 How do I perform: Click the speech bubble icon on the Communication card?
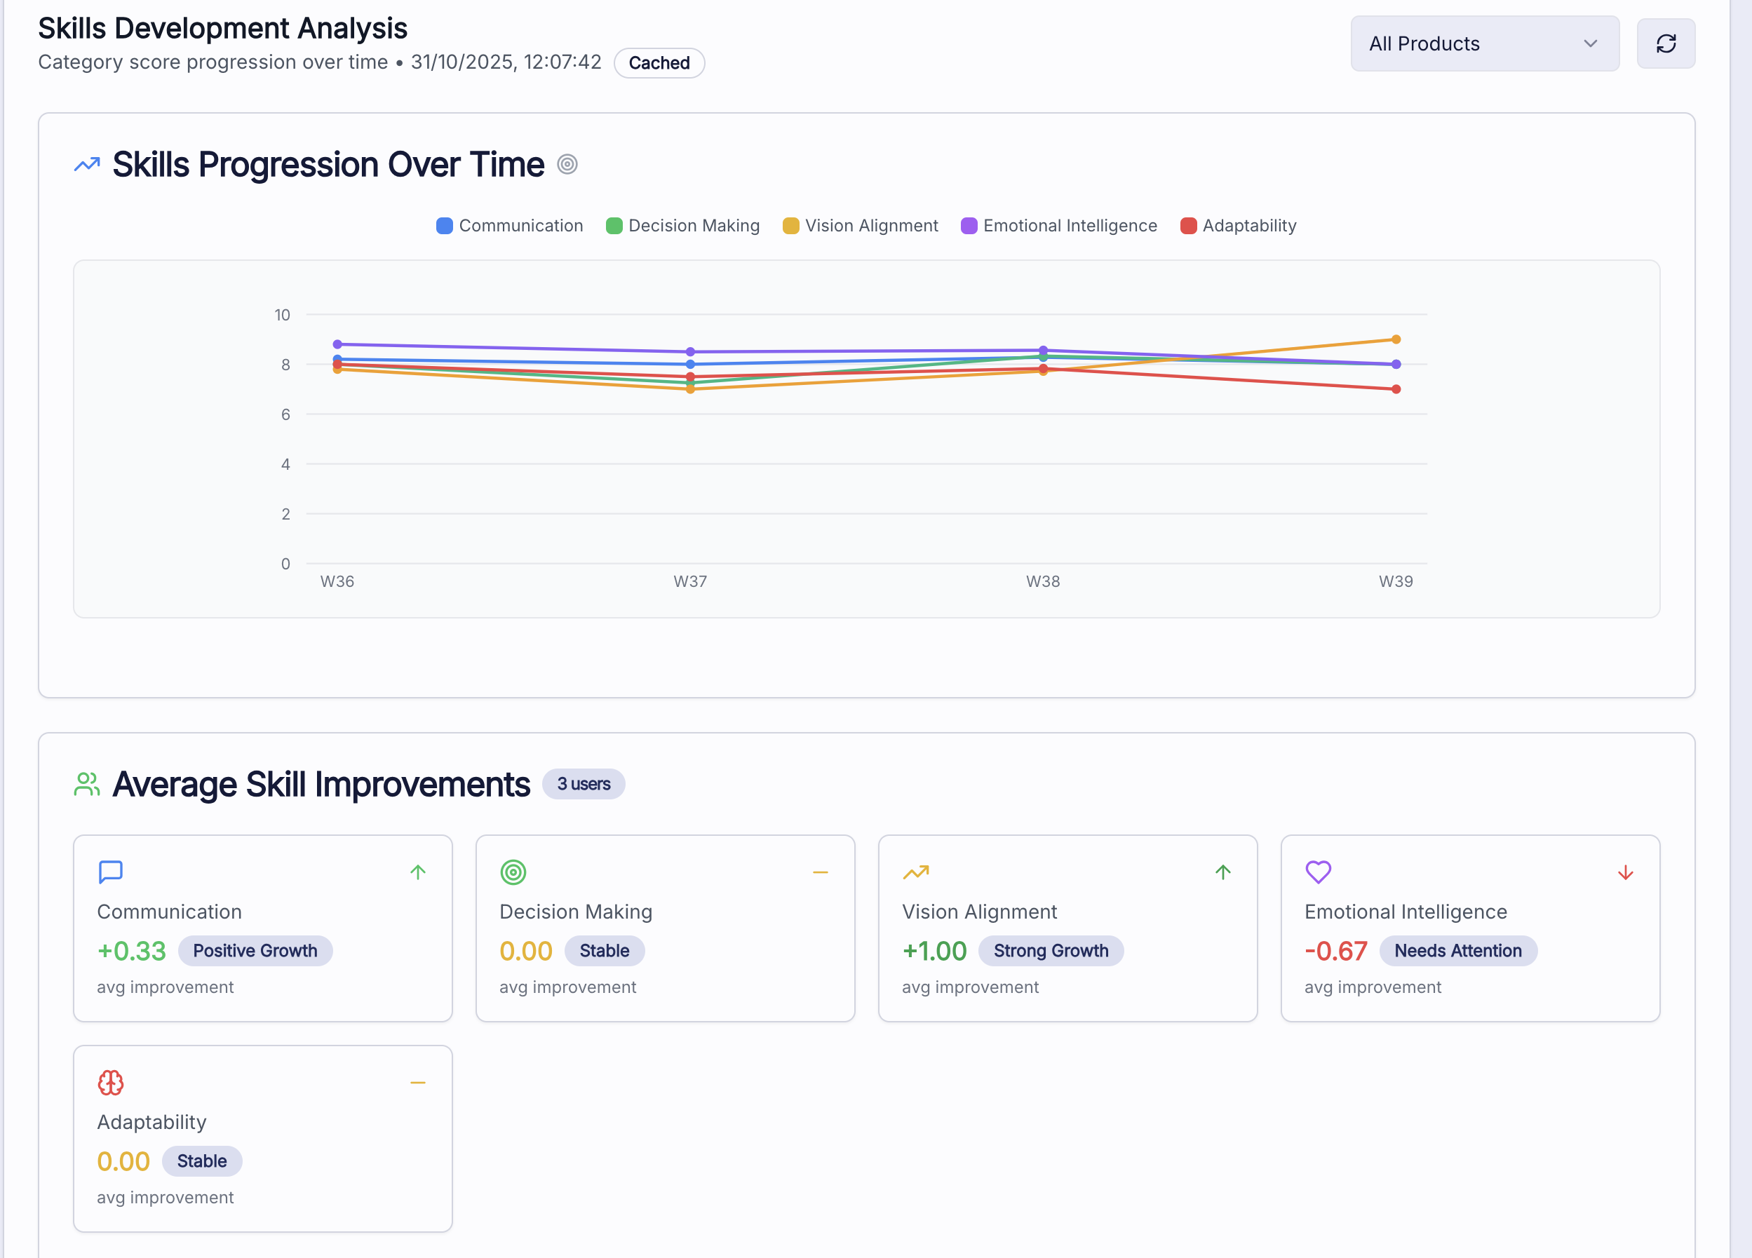point(112,872)
